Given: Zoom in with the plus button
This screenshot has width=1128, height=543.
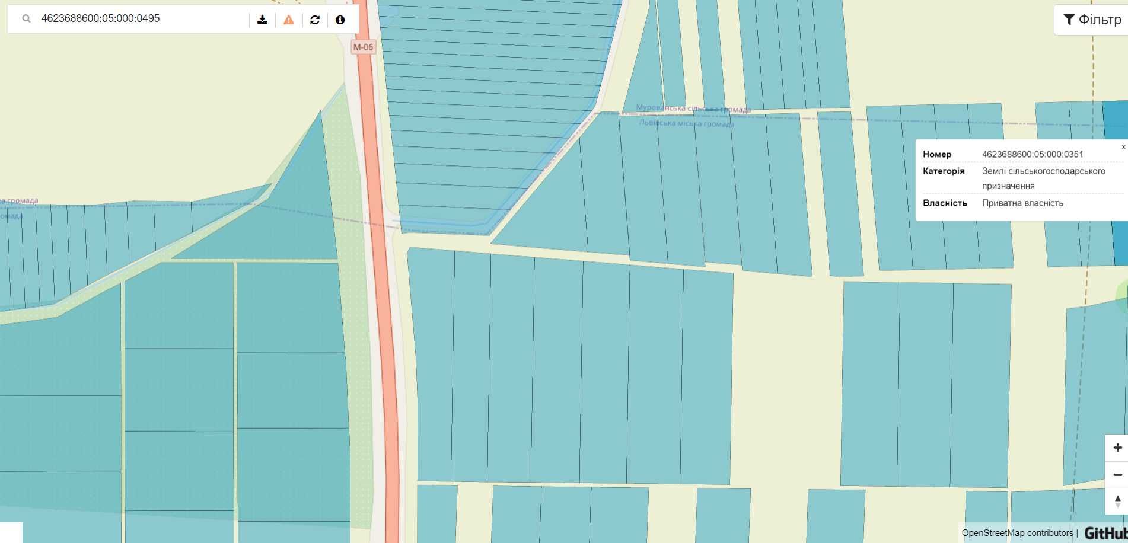Looking at the screenshot, I should [1117, 448].
